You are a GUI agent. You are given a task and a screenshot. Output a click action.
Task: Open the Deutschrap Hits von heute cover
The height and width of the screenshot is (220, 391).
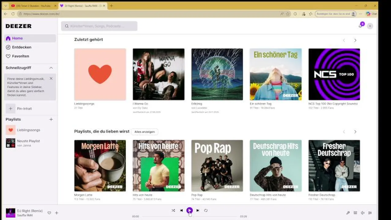tap(276, 166)
